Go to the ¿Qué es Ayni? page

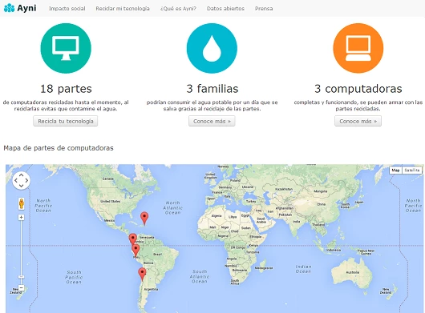click(178, 8)
